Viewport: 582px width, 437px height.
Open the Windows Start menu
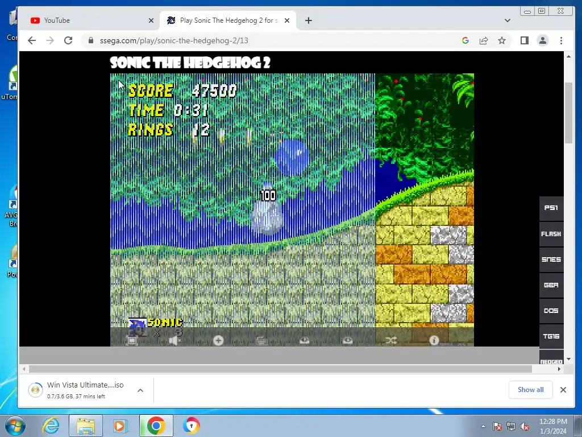[x=15, y=426]
